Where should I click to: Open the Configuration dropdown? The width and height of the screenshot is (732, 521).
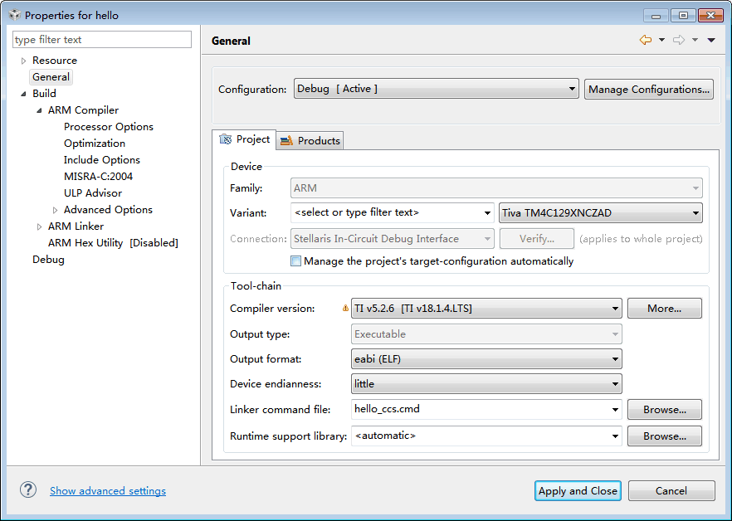click(x=436, y=89)
